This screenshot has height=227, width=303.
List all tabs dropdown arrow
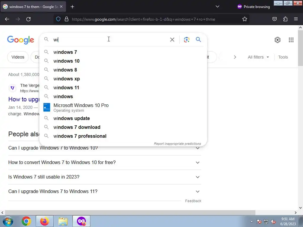pyautogui.click(x=217, y=7)
